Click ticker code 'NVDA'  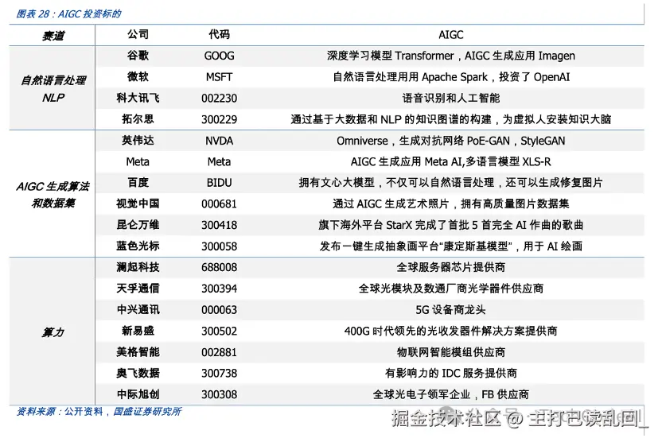click(219, 141)
